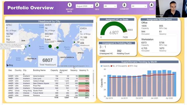Click the EMEA summary card on map

click(86, 37)
